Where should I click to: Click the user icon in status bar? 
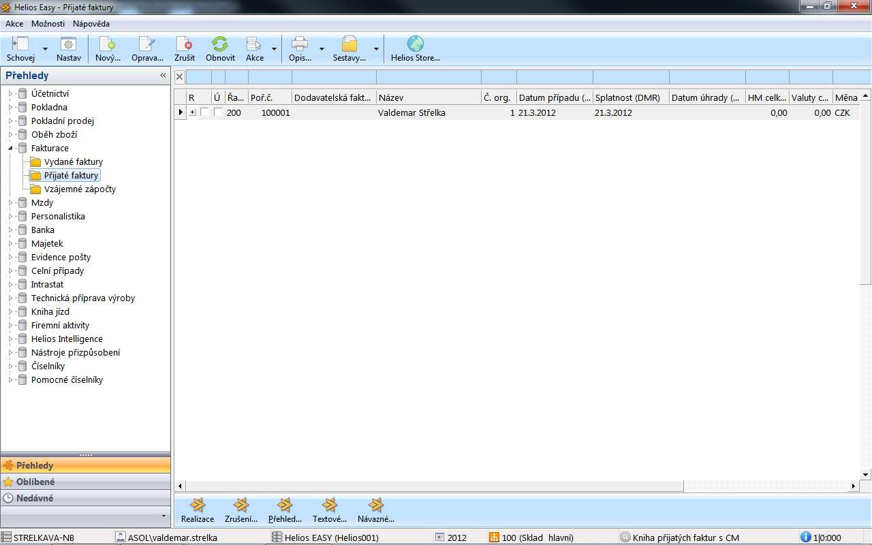click(x=121, y=538)
